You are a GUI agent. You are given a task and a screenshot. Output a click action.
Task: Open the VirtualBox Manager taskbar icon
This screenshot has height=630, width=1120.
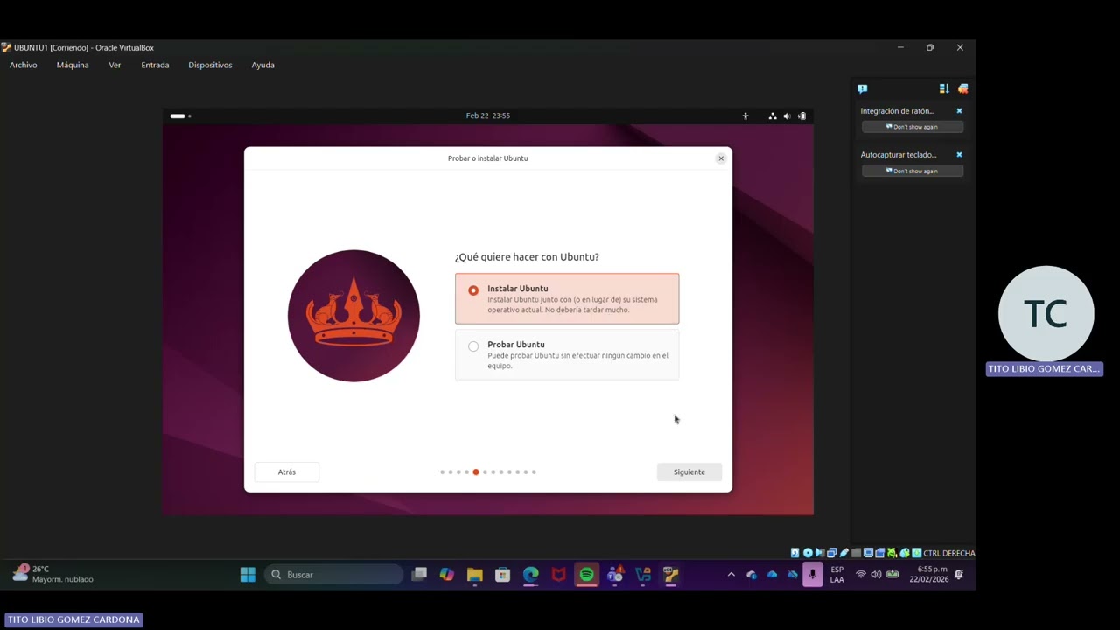click(643, 575)
